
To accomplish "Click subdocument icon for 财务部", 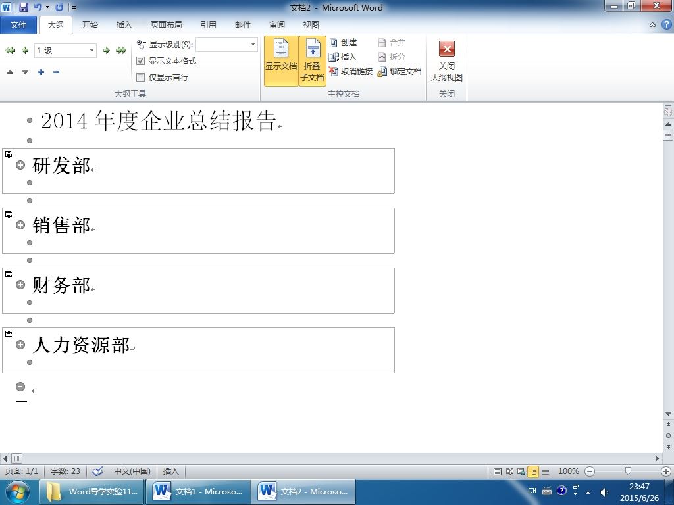I will [x=9, y=274].
